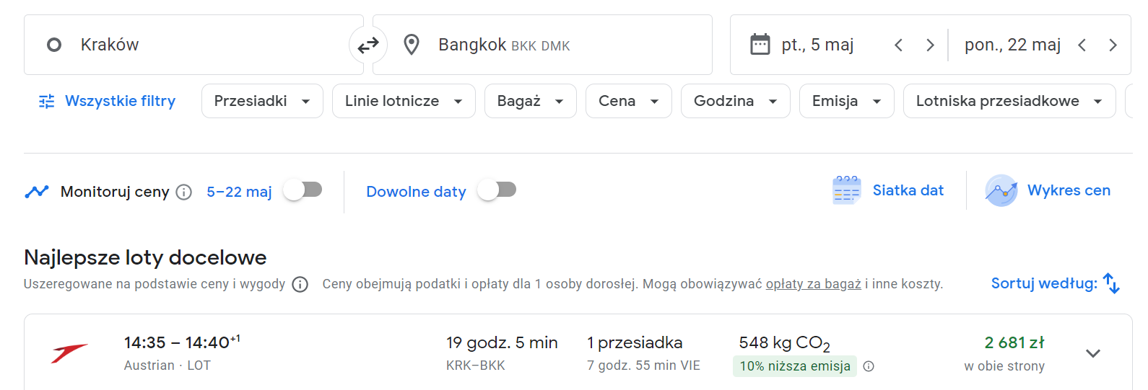Click the Dowolne daty link text
This screenshot has height=390, width=1148.
click(x=416, y=192)
